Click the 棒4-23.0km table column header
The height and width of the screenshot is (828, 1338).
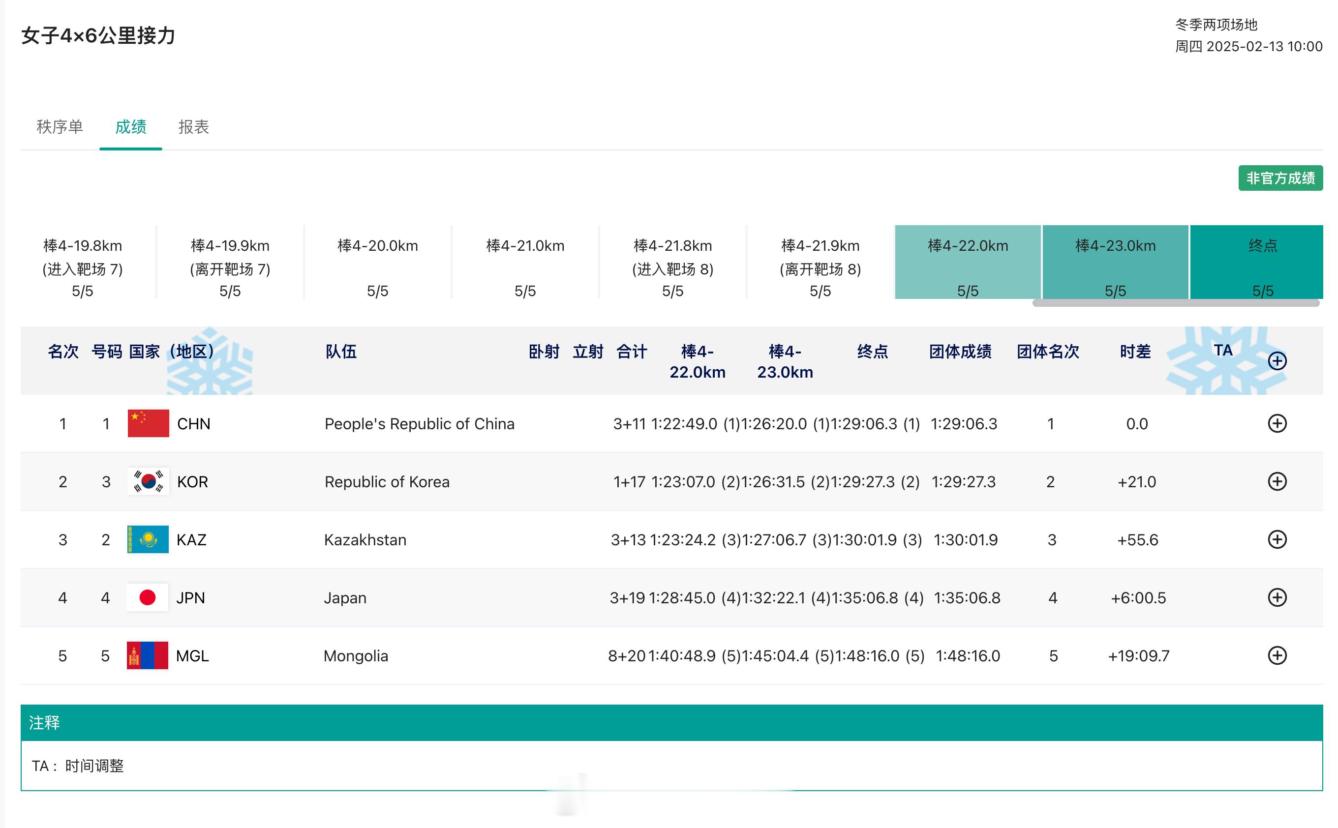pos(785,361)
